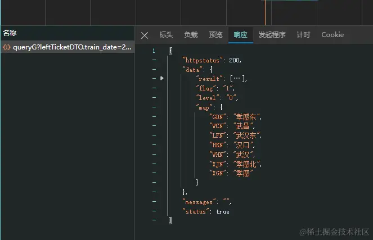
Task: Click the ellipsis inside result brackets
Action: click(237, 78)
